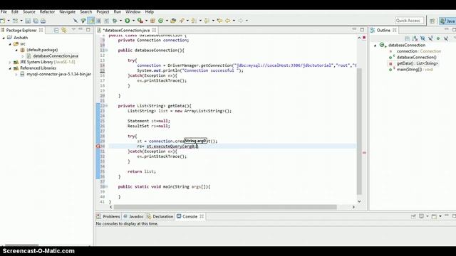Expand the JRE System Library node
Viewport: 456px width, 256px height.
point(10,62)
